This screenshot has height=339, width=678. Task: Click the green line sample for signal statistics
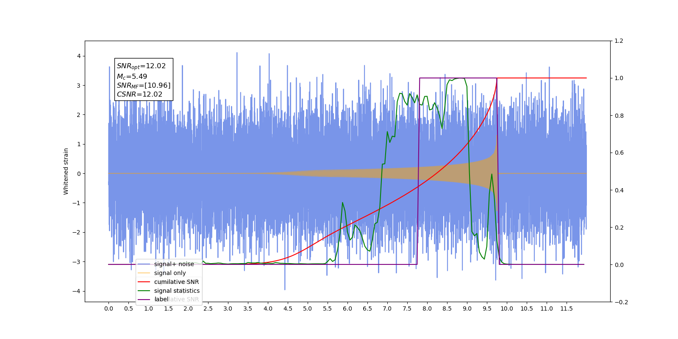[x=144, y=291]
